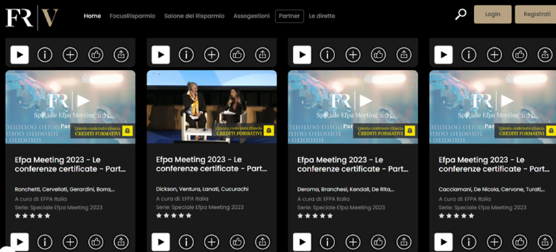Click info icon directly above the Ronchetti thumbnail
The width and height of the screenshot is (556, 252).
pyautogui.click(x=45, y=55)
